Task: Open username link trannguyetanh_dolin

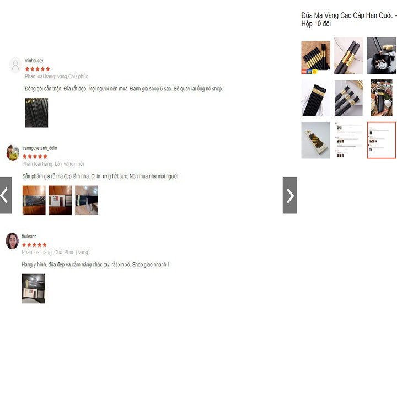Action: click(x=40, y=148)
